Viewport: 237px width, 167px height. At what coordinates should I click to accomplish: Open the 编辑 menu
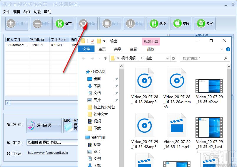(x=16, y=12)
